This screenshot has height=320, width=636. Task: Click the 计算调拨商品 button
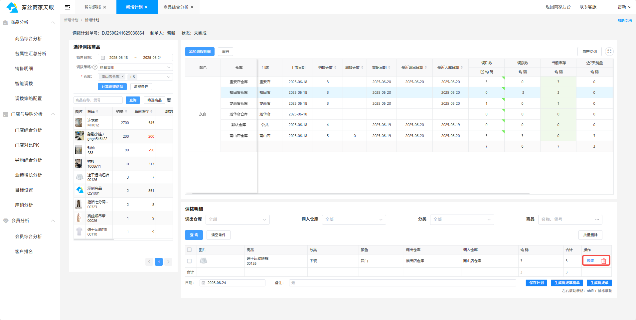pyautogui.click(x=112, y=86)
